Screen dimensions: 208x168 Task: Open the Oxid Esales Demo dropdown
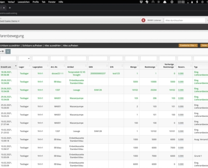click(x=10, y=21)
